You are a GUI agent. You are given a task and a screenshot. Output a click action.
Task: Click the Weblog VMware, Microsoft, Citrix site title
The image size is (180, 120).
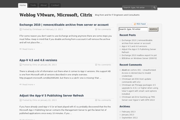(x=56, y=15)
